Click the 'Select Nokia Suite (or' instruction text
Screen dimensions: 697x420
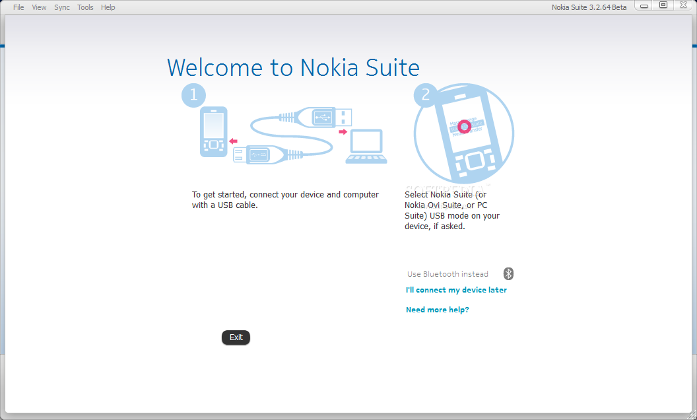tap(446, 194)
